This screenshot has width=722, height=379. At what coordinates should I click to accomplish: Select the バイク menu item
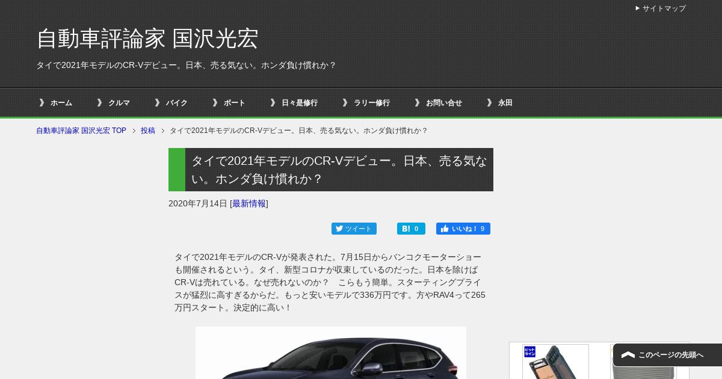coord(171,103)
